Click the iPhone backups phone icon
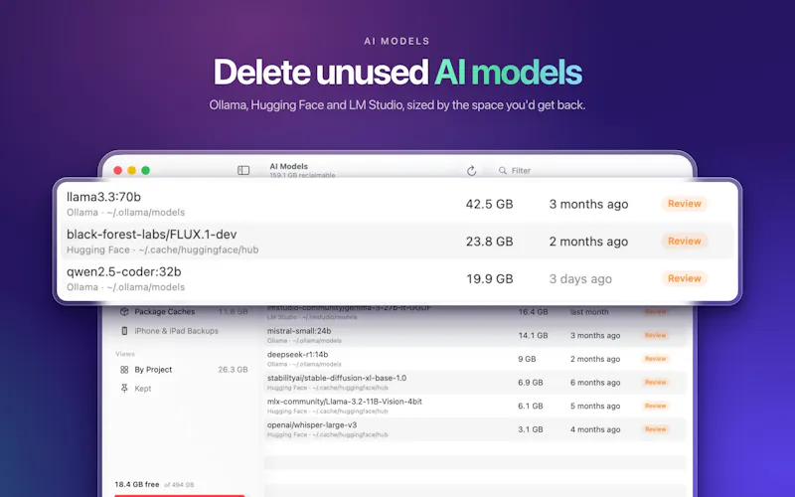The image size is (795, 497). tap(124, 331)
